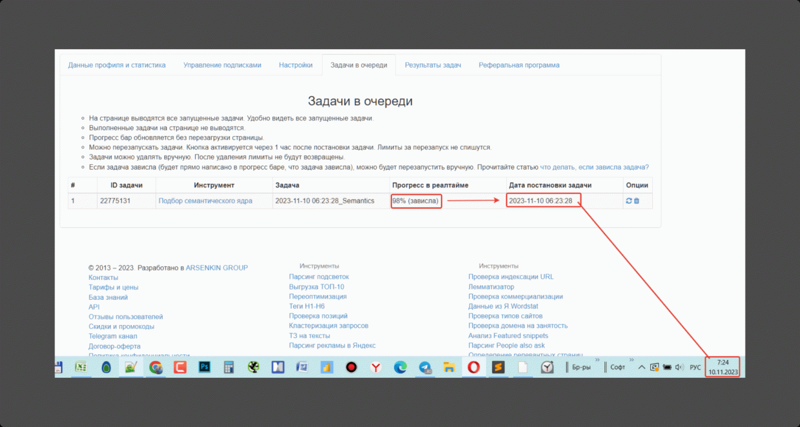The width and height of the screenshot is (800, 427).
Task: Expand the Софт toolbar chevron
Action: click(631, 360)
